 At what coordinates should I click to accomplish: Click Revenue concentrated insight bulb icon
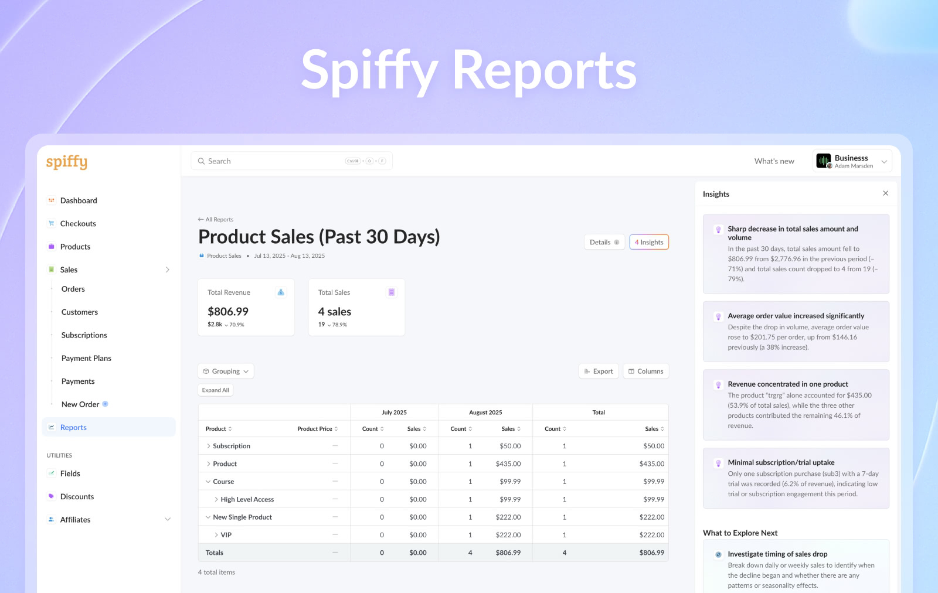coord(718,385)
